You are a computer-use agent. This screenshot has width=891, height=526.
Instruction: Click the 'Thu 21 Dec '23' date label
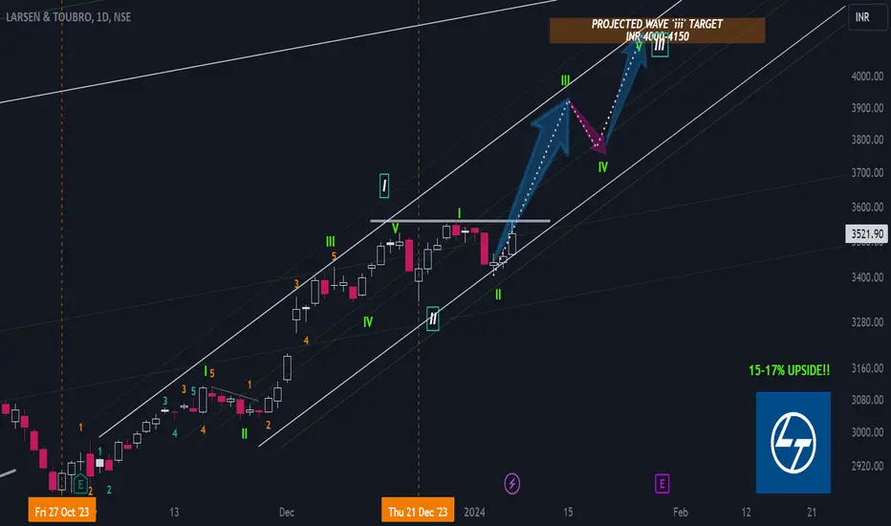click(418, 512)
